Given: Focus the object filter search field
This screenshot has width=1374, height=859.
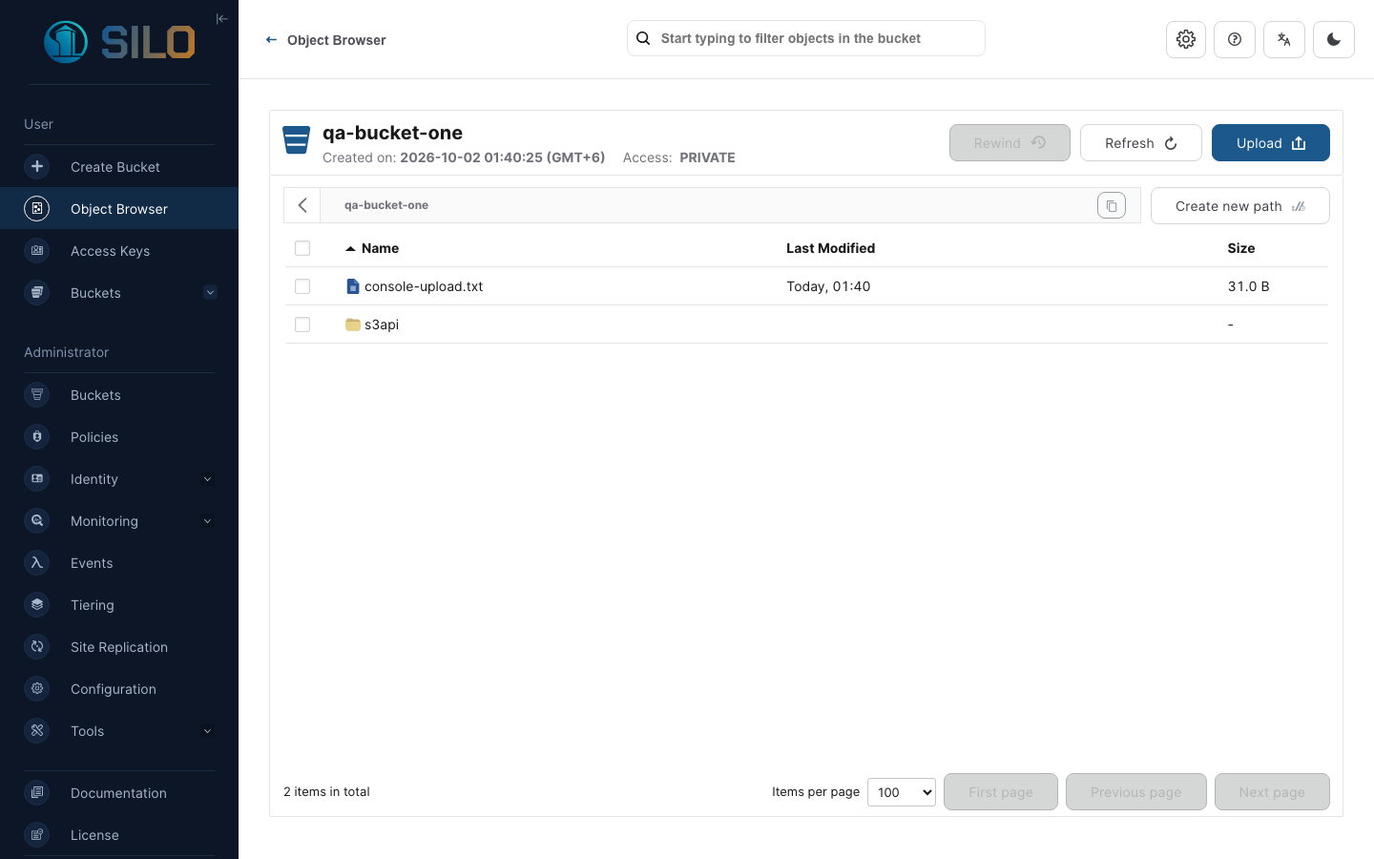Looking at the screenshot, I should pyautogui.click(x=806, y=38).
